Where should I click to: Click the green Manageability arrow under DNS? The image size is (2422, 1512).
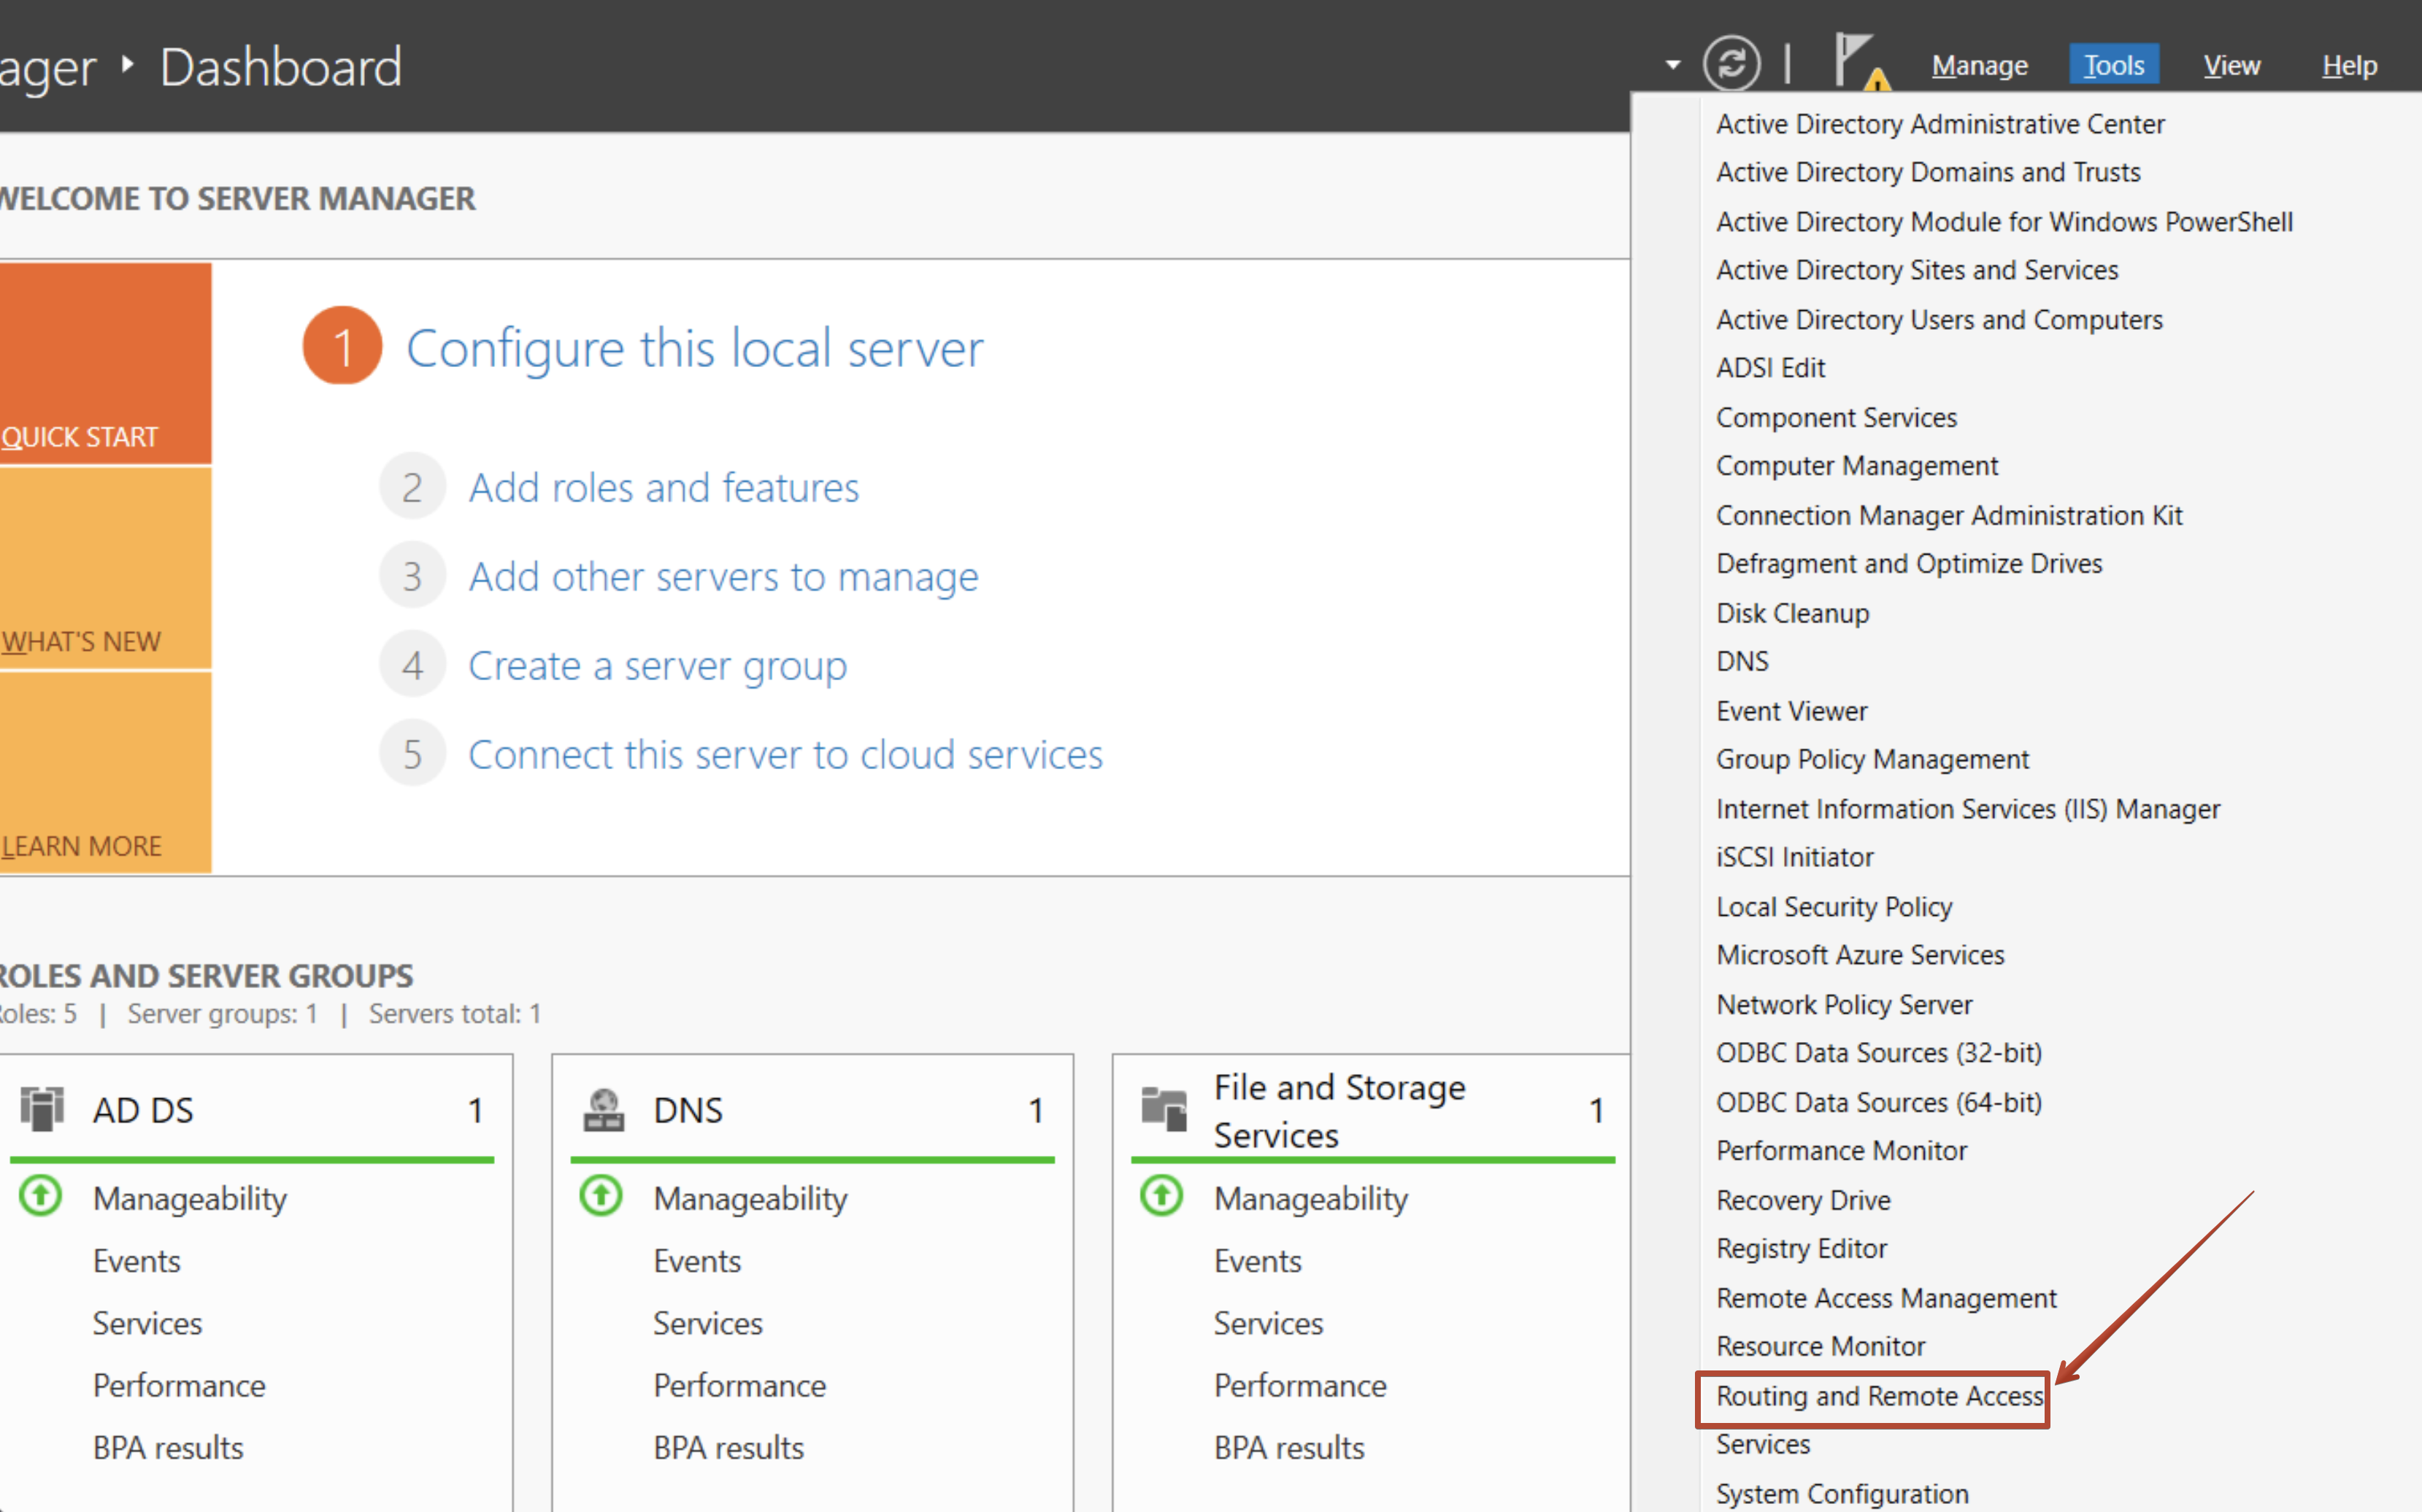[600, 1195]
